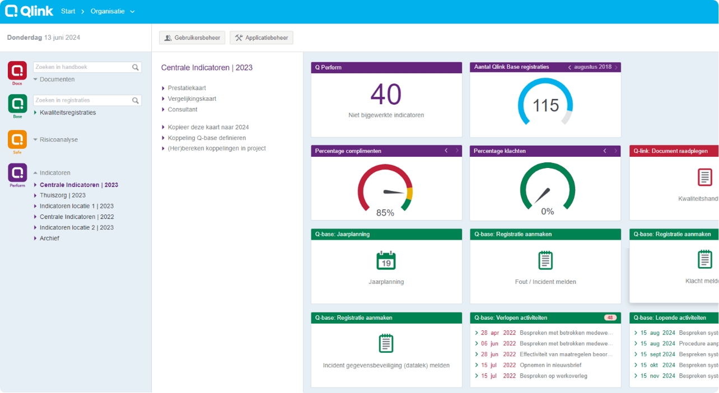This screenshot has width=719, height=393.
Task: Click the Centrale Indicatoren | 2023 panel title
Action: [x=207, y=68]
